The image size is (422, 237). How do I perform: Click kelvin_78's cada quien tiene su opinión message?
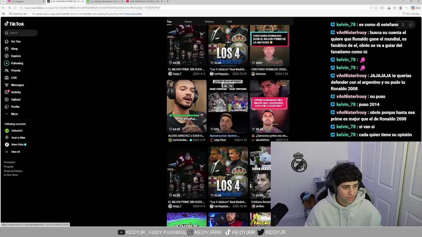[x=371, y=135]
